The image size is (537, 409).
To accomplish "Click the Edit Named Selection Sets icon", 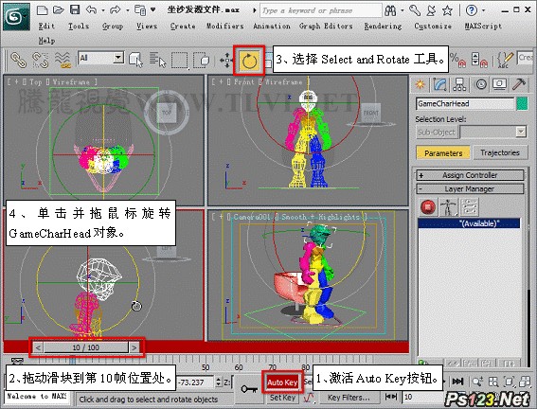I will click(505, 61).
